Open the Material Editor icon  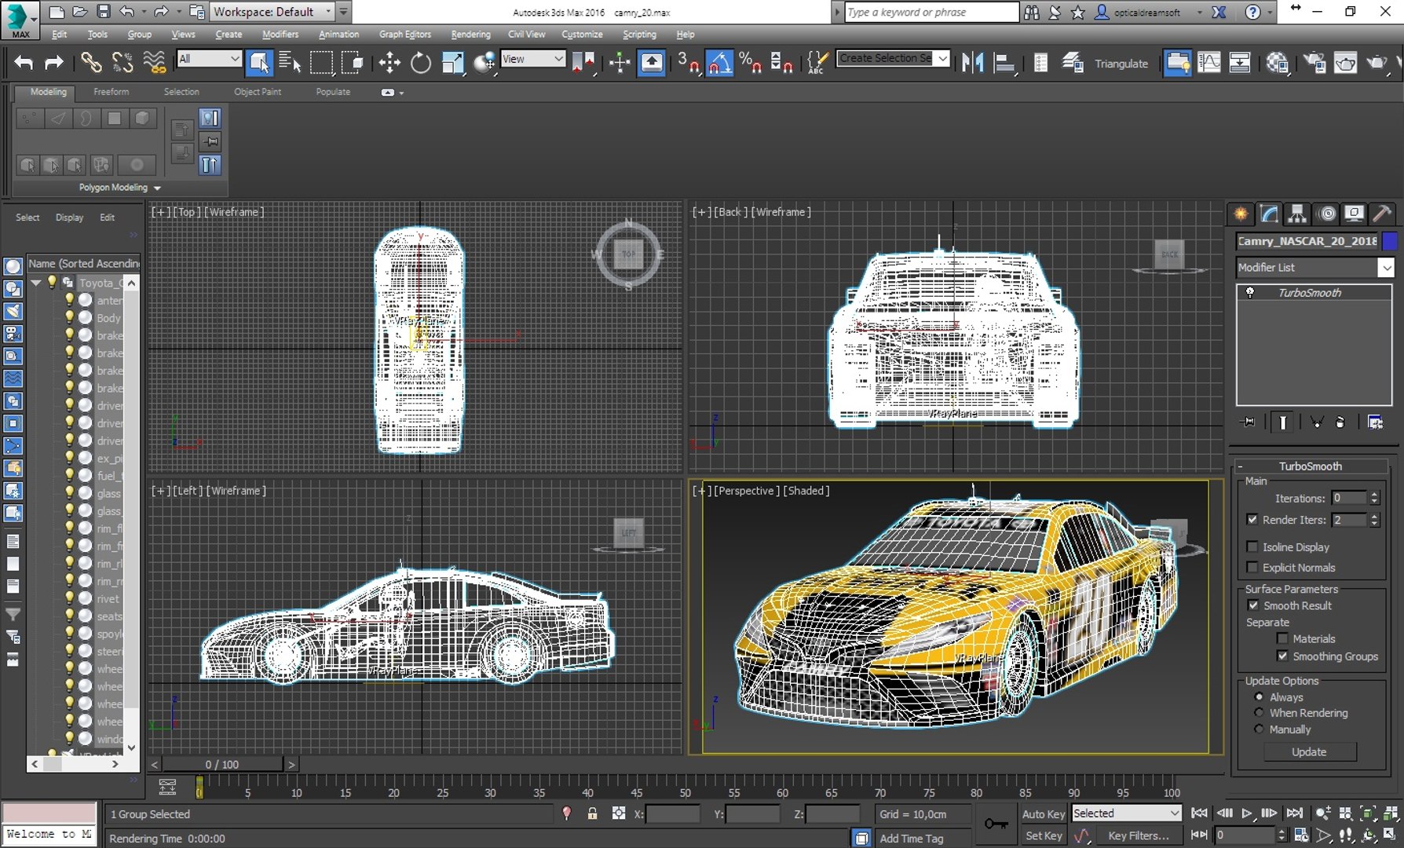click(x=1278, y=63)
